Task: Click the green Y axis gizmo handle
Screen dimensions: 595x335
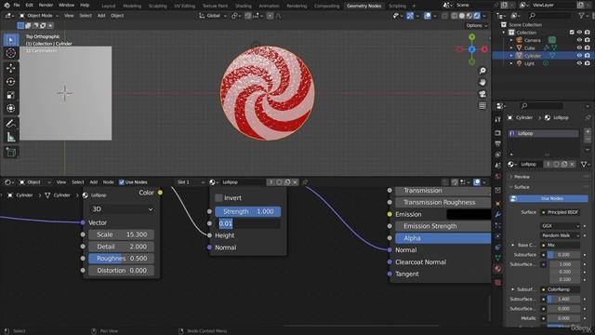Action: (471, 37)
